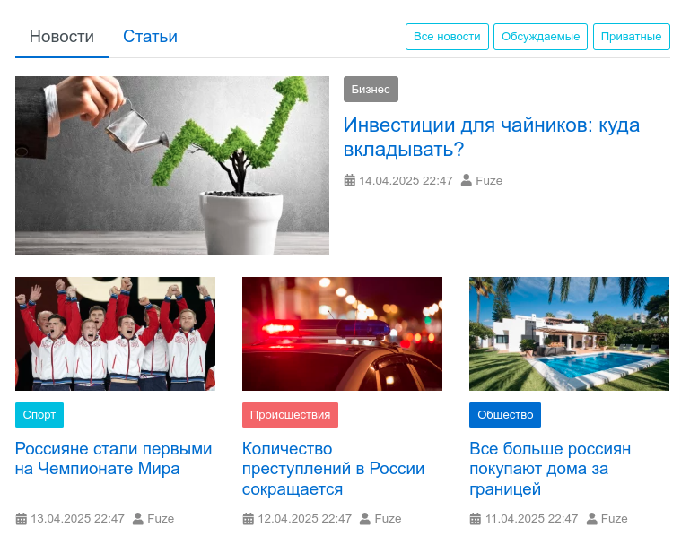Open the Спорт category badge
This screenshot has width=690, height=536.
(39, 415)
